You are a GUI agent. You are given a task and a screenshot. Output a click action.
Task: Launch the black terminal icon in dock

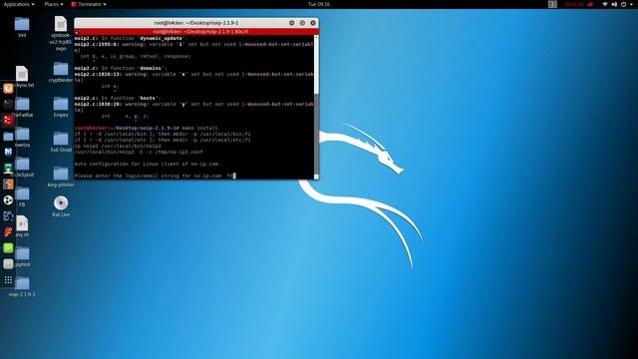8,104
